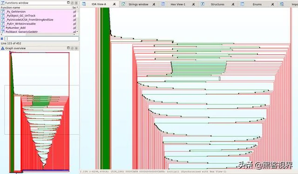Select _PyErr_WriteUnraisable function entry
This screenshot has height=174, width=298.
(20, 24)
